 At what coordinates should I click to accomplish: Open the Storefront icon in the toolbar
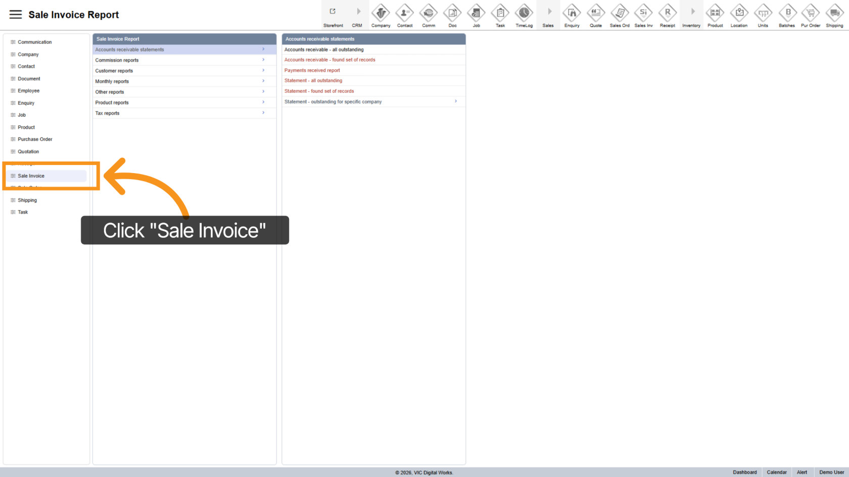point(333,15)
